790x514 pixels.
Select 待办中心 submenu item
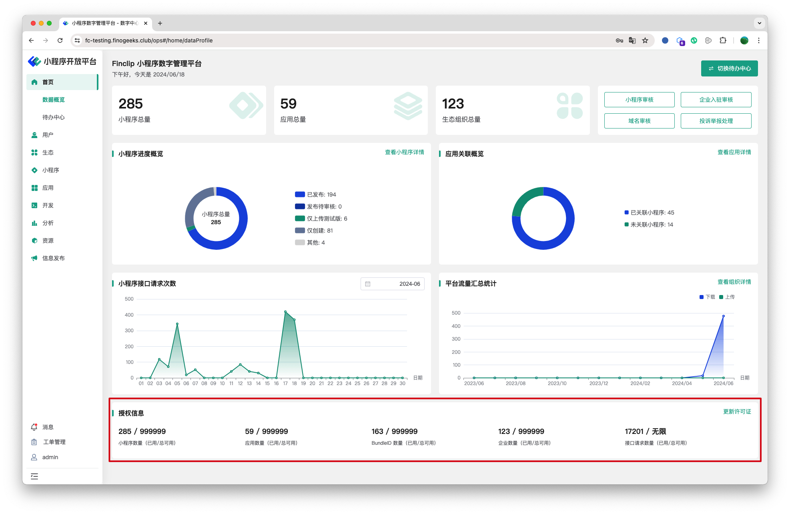point(53,117)
